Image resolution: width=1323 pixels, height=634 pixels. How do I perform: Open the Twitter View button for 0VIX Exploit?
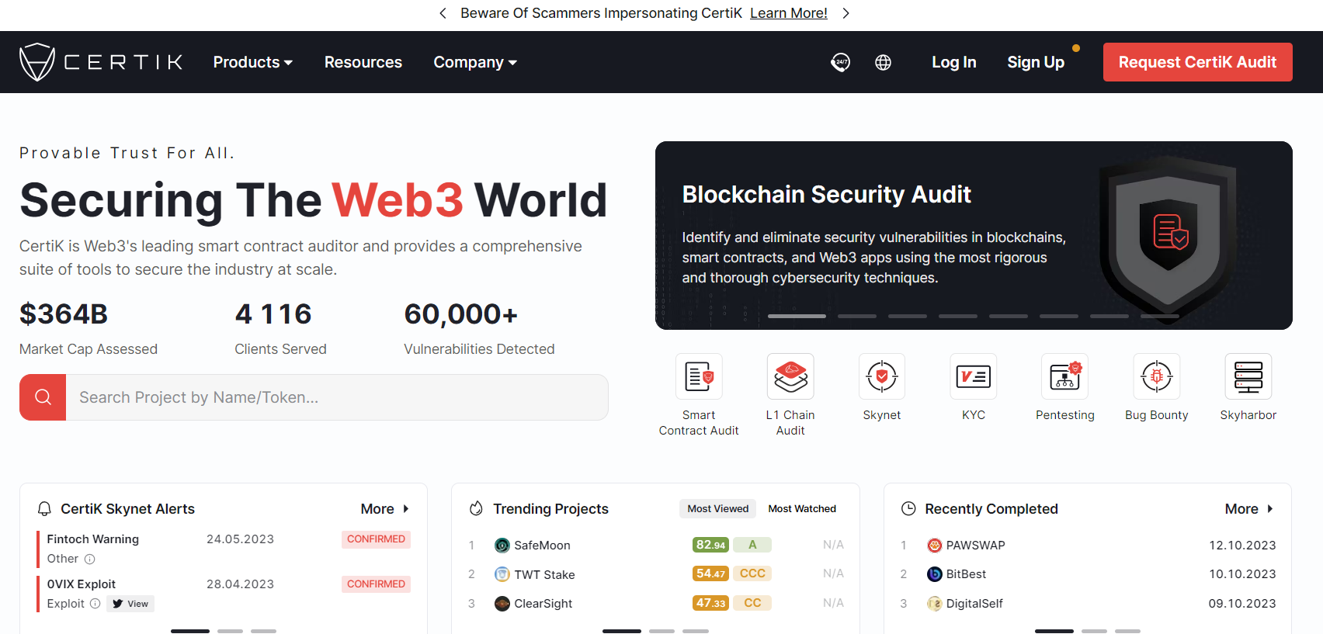click(x=130, y=604)
